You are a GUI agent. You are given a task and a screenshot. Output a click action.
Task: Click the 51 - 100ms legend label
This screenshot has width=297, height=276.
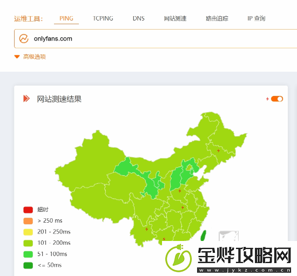click(x=52, y=254)
